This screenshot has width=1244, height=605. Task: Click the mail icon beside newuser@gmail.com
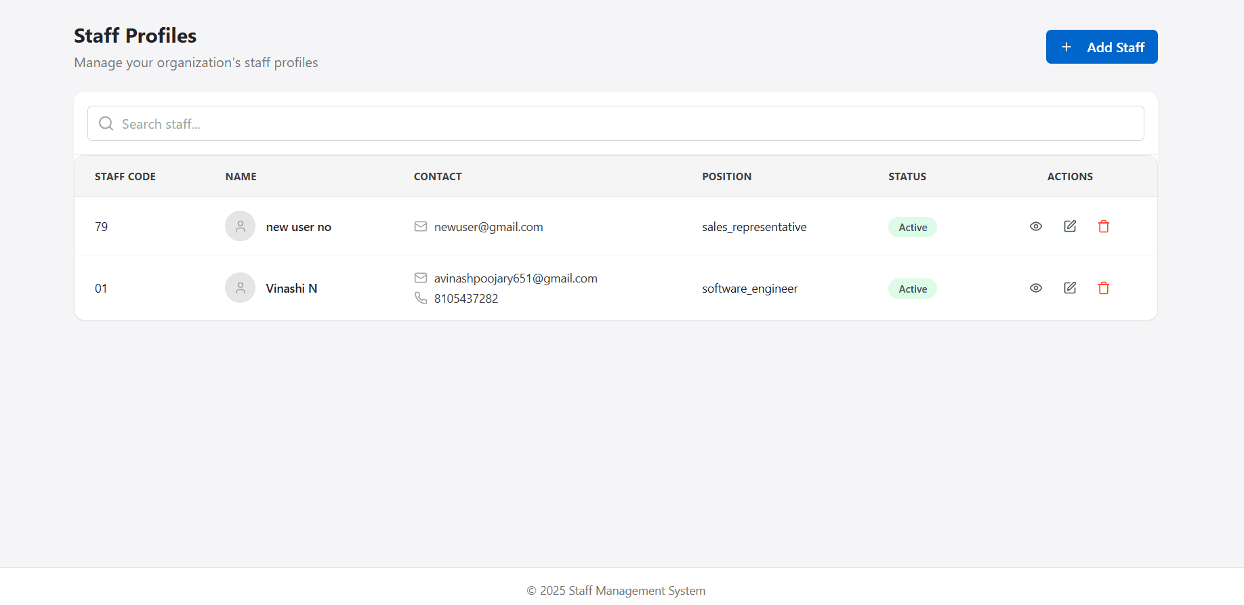click(x=421, y=226)
